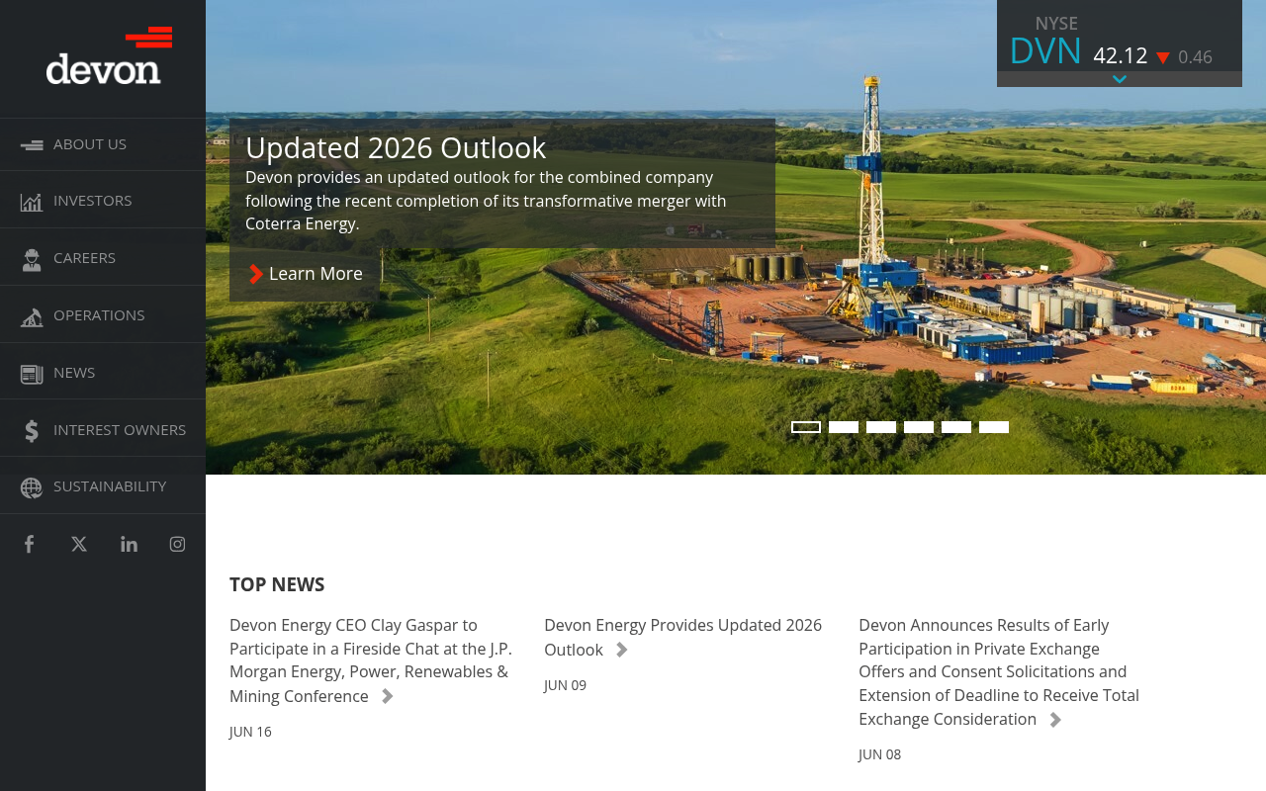Click the Learn More button

[305, 274]
